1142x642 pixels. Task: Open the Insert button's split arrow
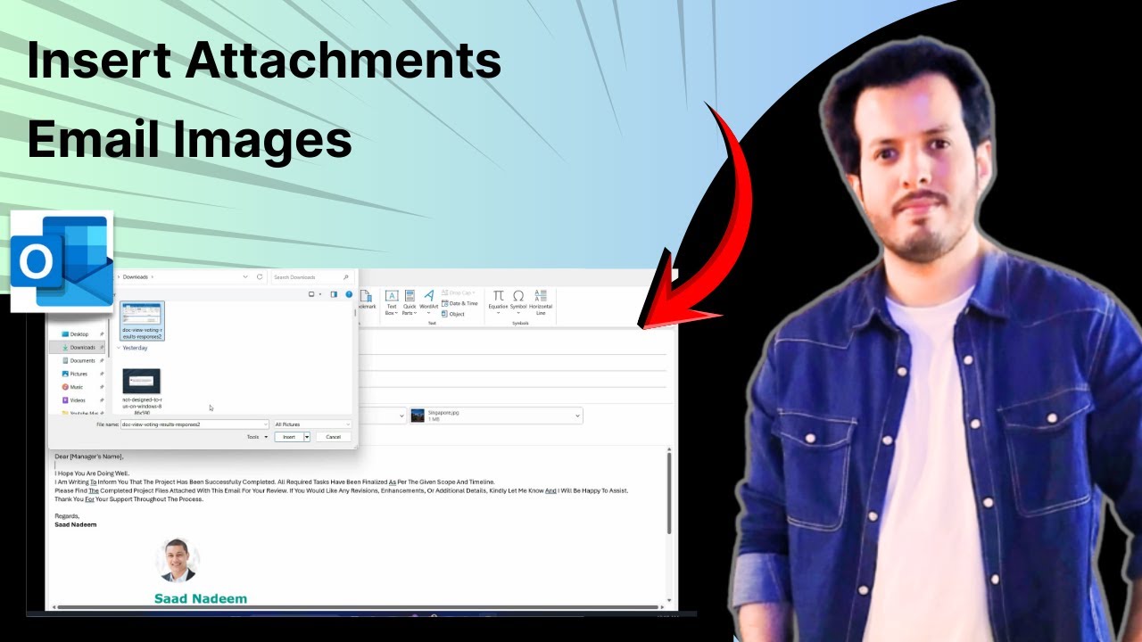pyautogui.click(x=307, y=437)
